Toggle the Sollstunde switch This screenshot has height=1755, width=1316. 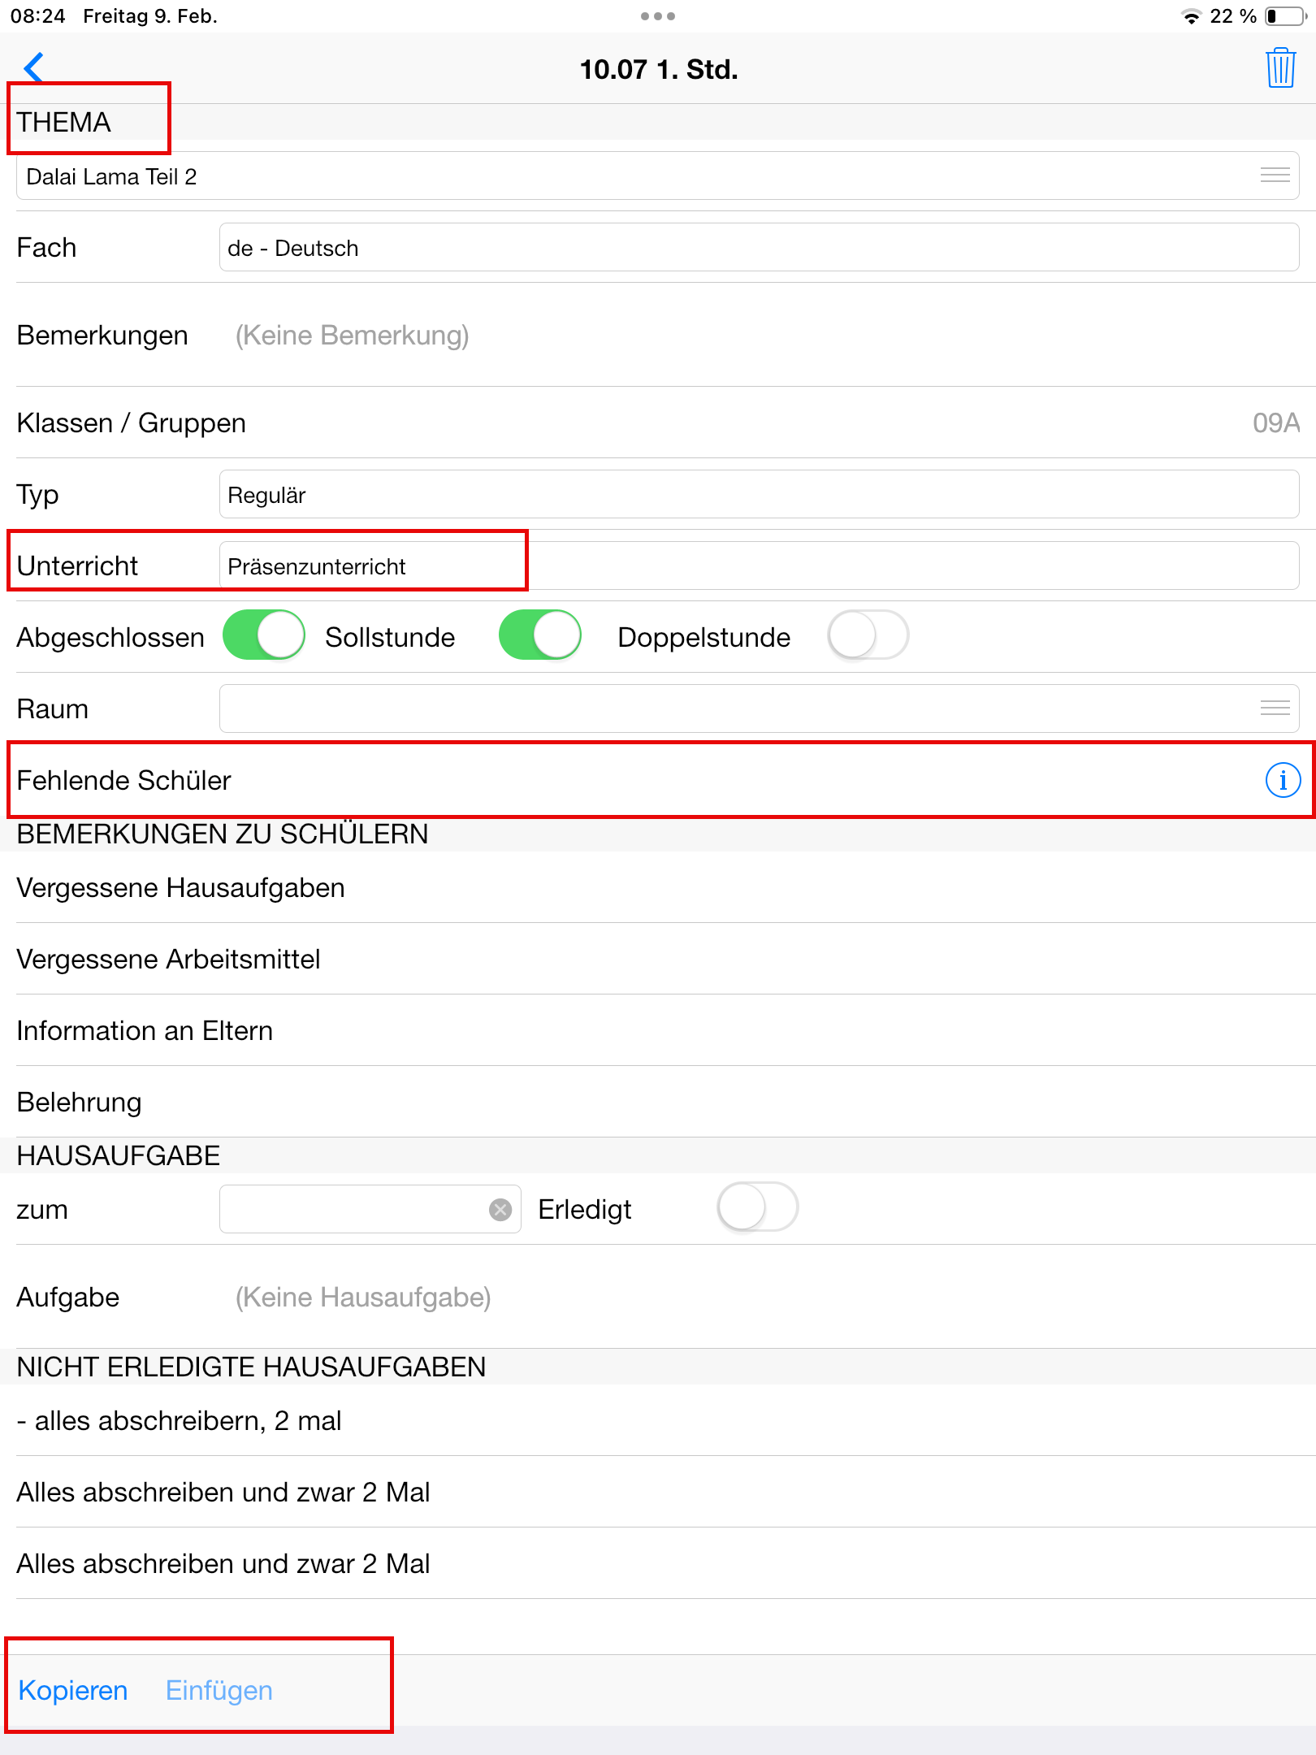coord(540,635)
